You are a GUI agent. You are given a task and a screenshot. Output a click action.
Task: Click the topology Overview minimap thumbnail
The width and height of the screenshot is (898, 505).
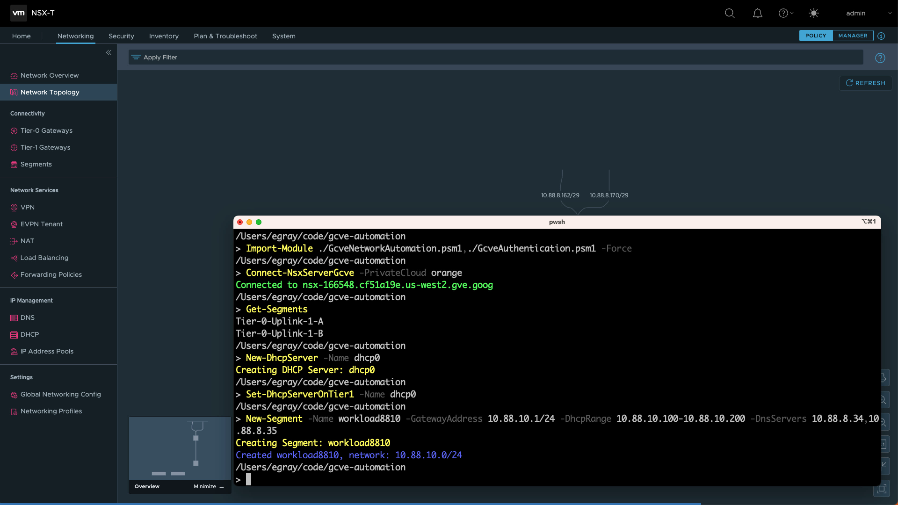click(180, 448)
